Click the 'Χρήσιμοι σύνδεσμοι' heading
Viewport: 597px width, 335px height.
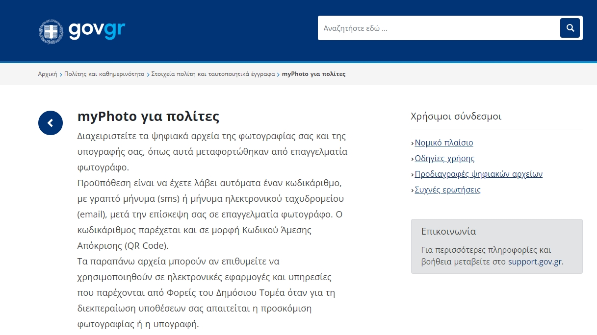pos(456,116)
